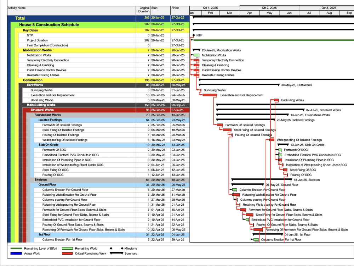Select the Slab On Grade group row in table
Screen dimensions: 354x266
(x=110, y=145)
